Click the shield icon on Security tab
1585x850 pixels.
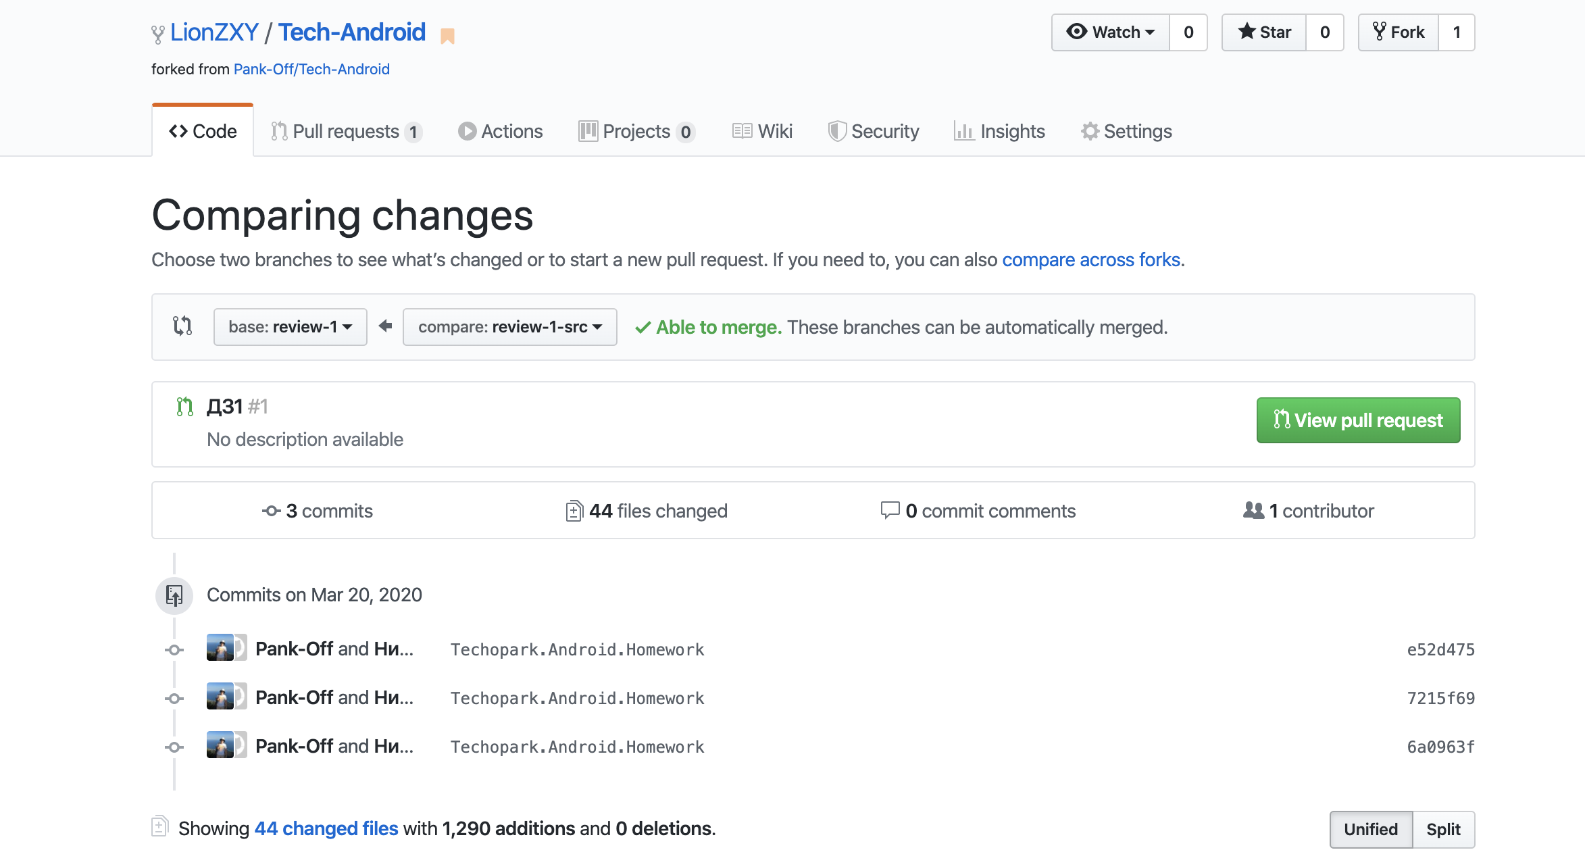[x=837, y=131]
